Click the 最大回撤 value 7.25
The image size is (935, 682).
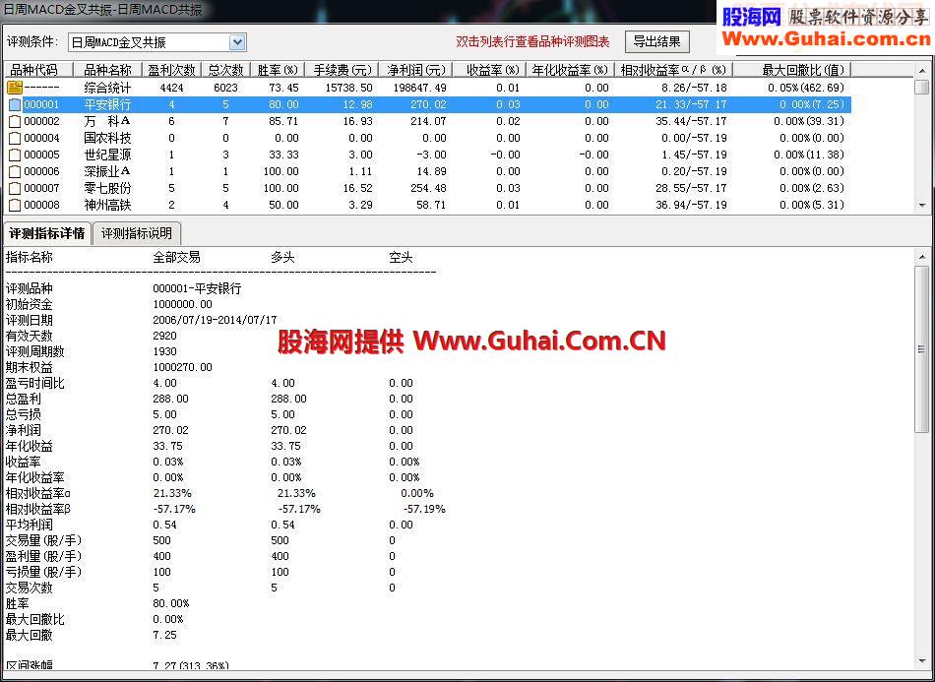pos(164,635)
